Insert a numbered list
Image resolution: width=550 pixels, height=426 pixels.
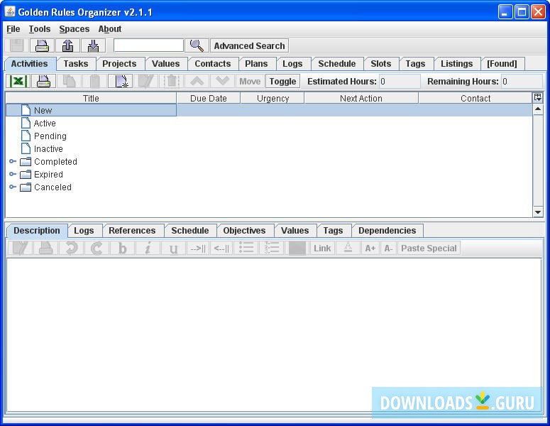point(272,248)
